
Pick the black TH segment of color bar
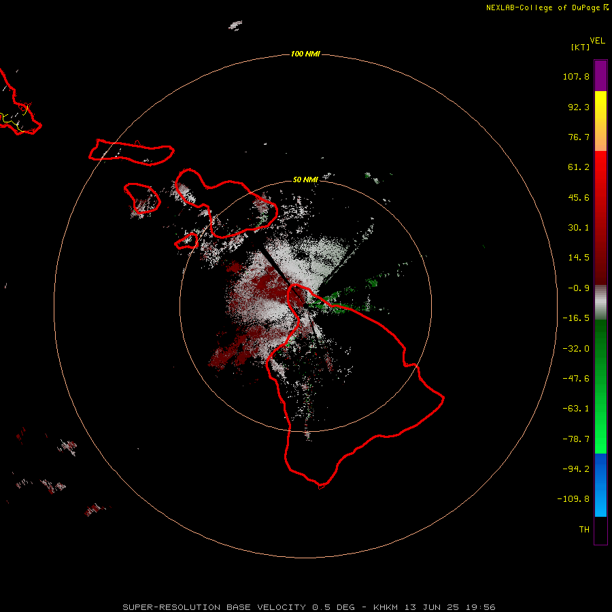[x=600, y=530]
